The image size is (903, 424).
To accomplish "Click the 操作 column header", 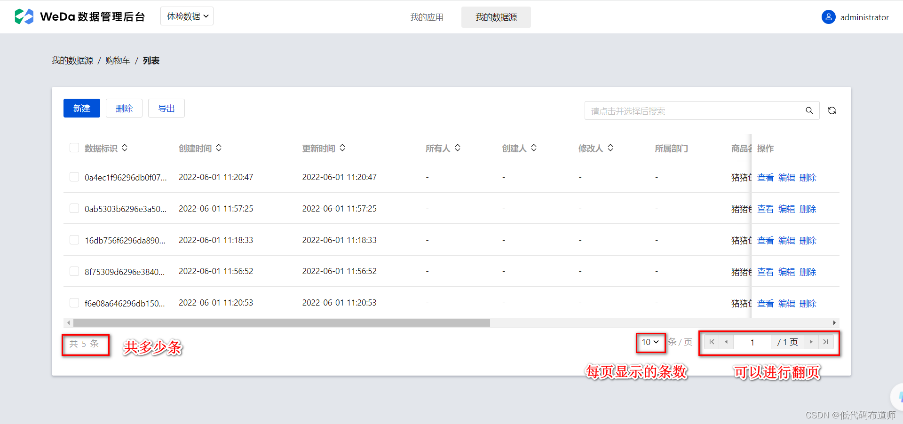I will pos(765,149).
